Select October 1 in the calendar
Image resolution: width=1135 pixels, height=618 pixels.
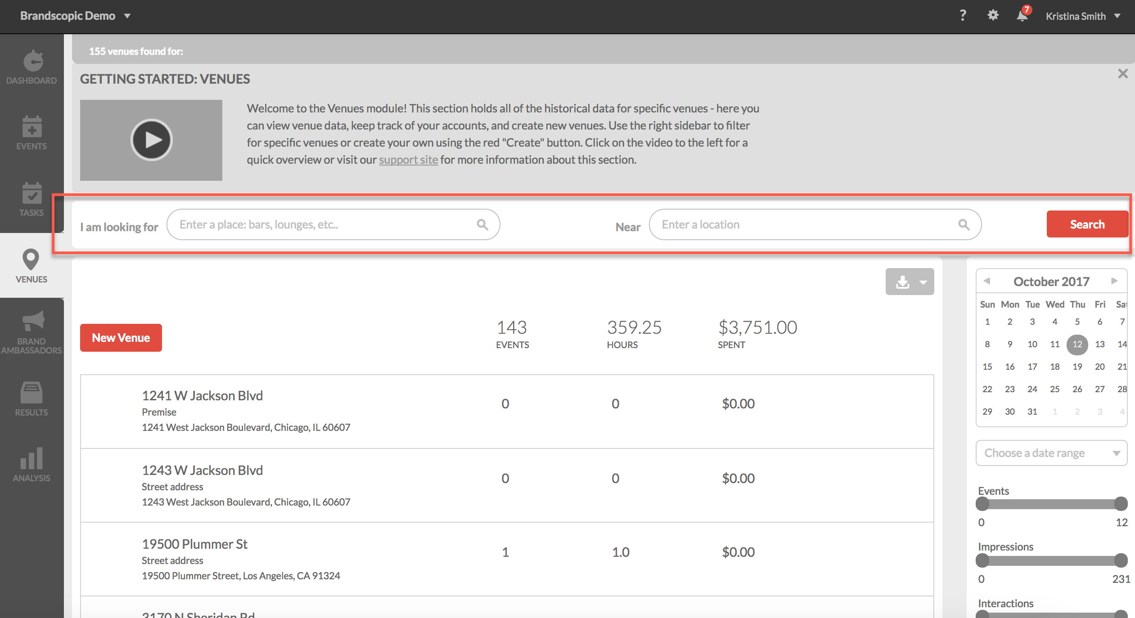point(987,322)
